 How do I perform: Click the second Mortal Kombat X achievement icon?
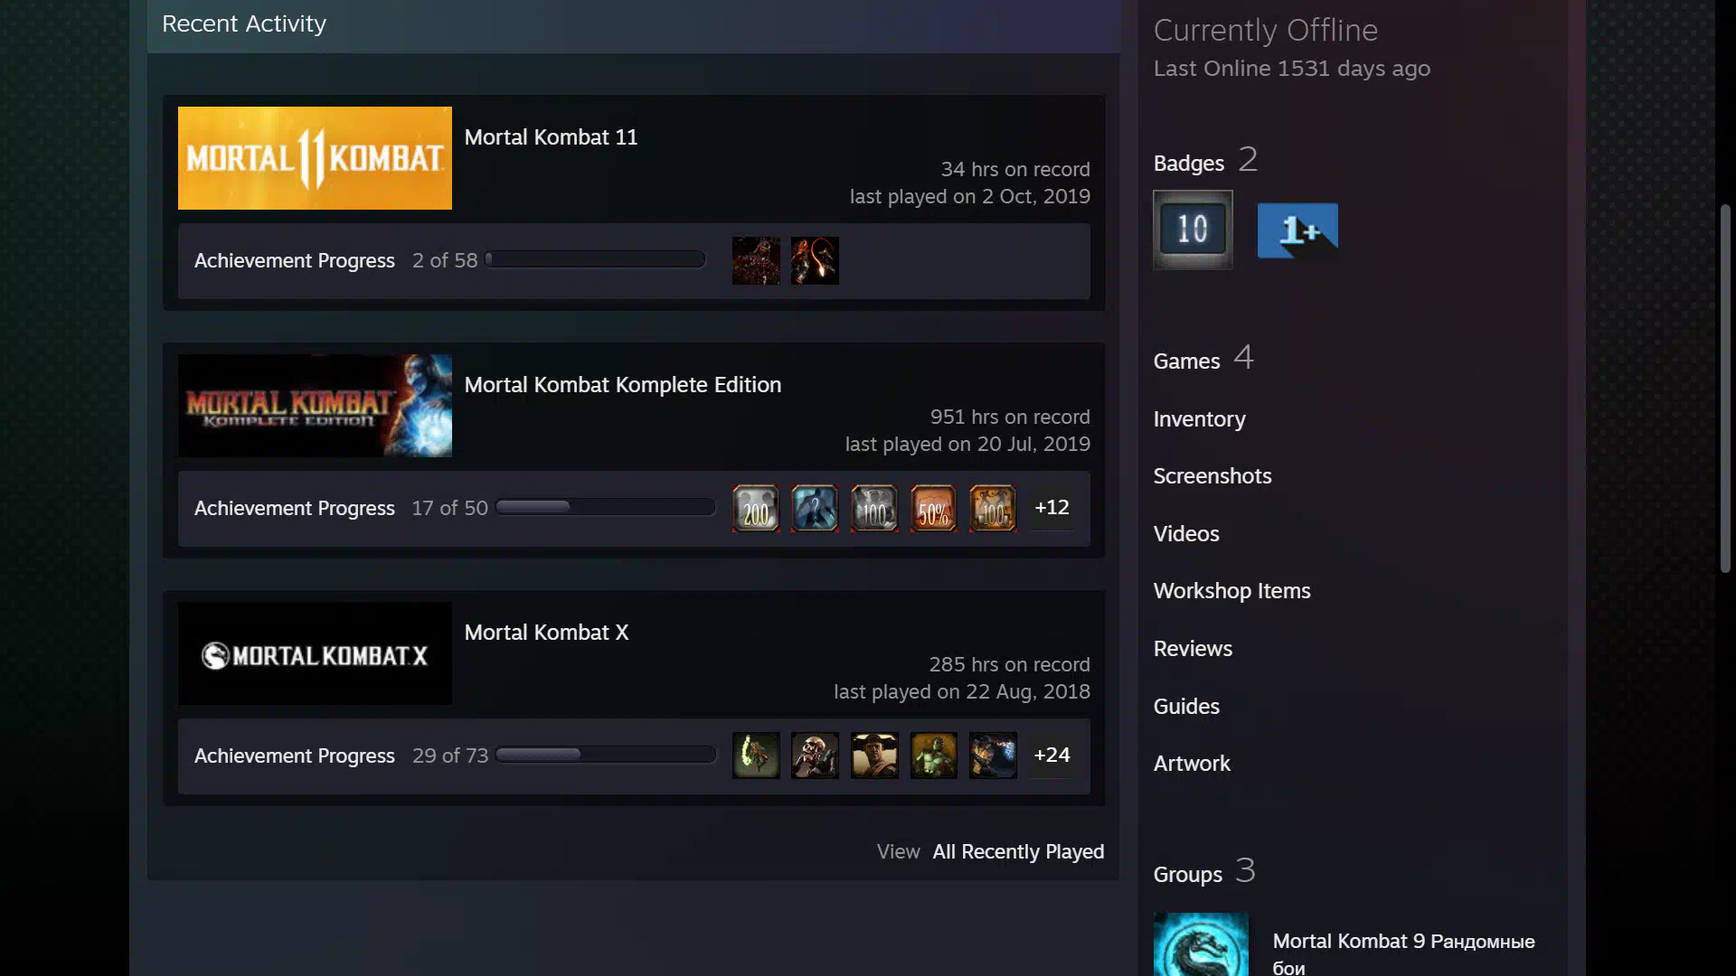(x=815, y=756)
